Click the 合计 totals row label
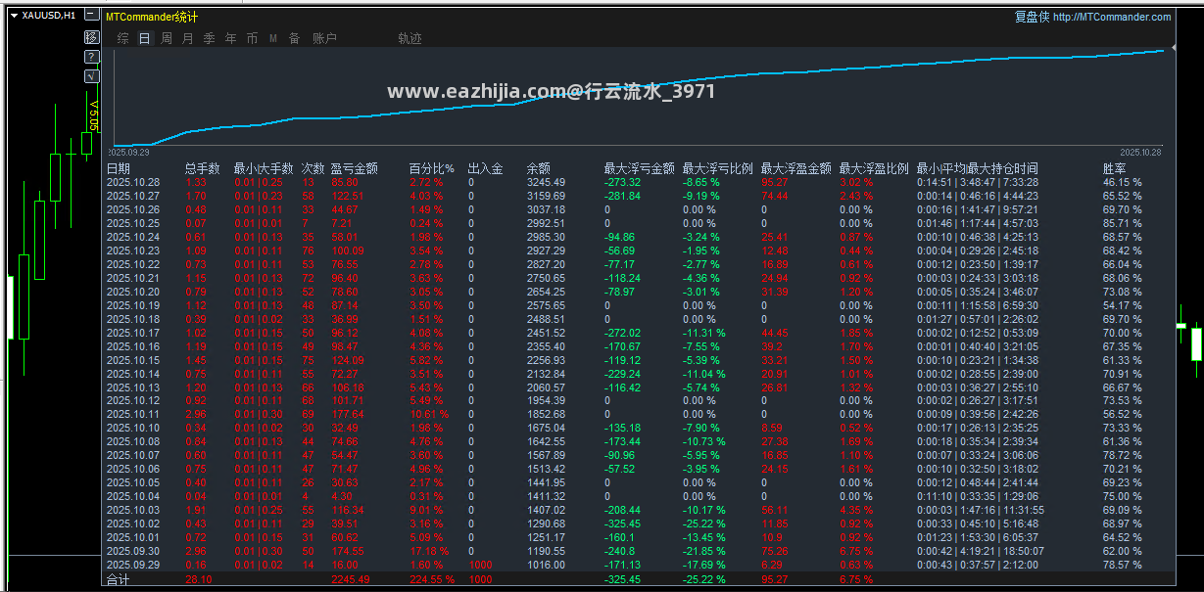Screen dimensions: 1204x592 point(118,580)
